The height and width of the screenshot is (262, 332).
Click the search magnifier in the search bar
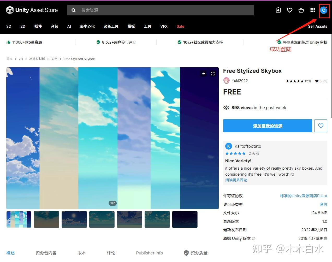[x=73, y=10]
